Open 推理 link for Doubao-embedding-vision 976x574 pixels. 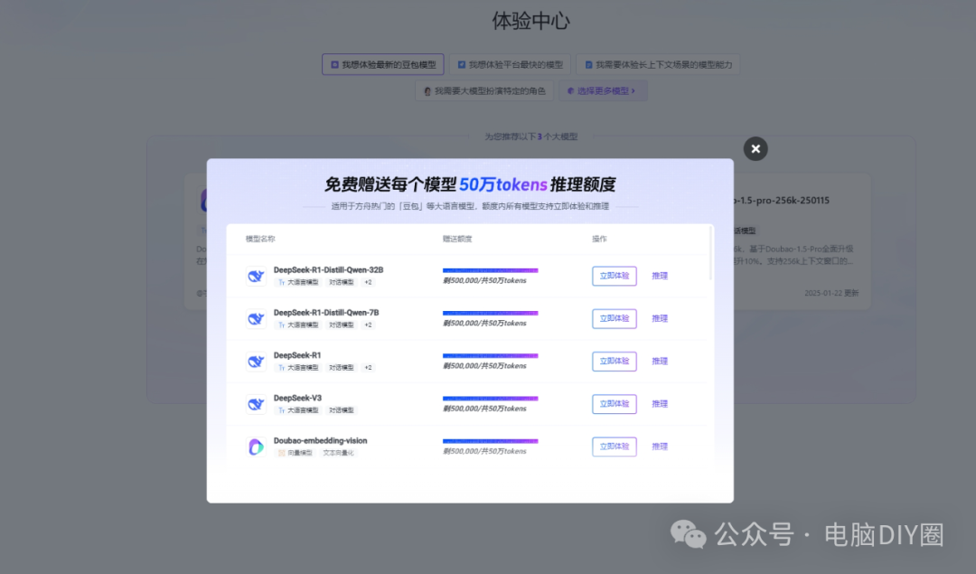pos(660,447)
